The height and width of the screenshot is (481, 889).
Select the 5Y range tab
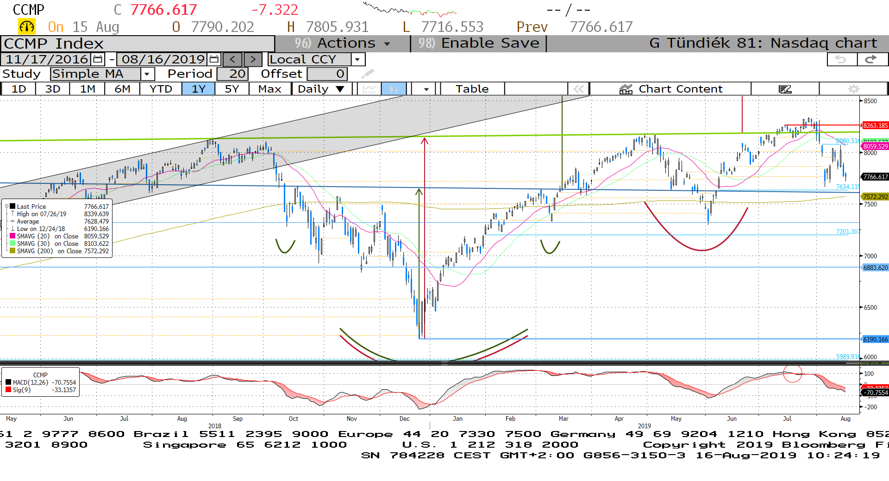click(x=232, y=89)
